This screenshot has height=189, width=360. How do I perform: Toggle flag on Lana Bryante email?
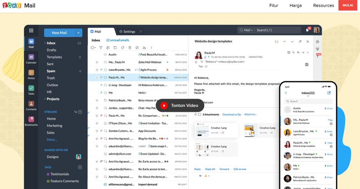click(101, 70)
